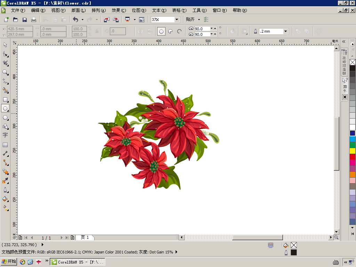Select the Ellipse tool in toolbox
Viewport: 356px width, 267px height.
(5, 108)
